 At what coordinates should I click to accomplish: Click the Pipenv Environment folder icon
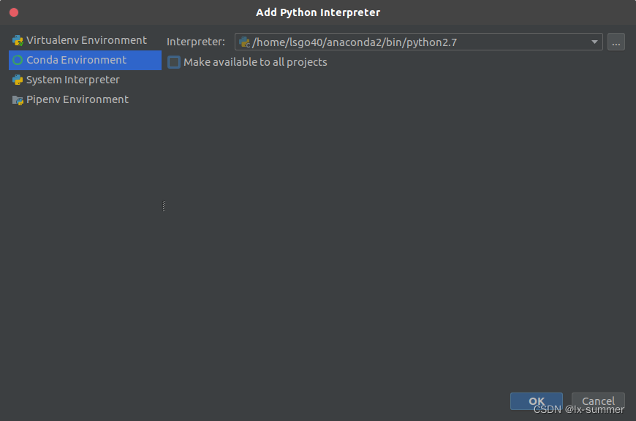click(18, 100)
